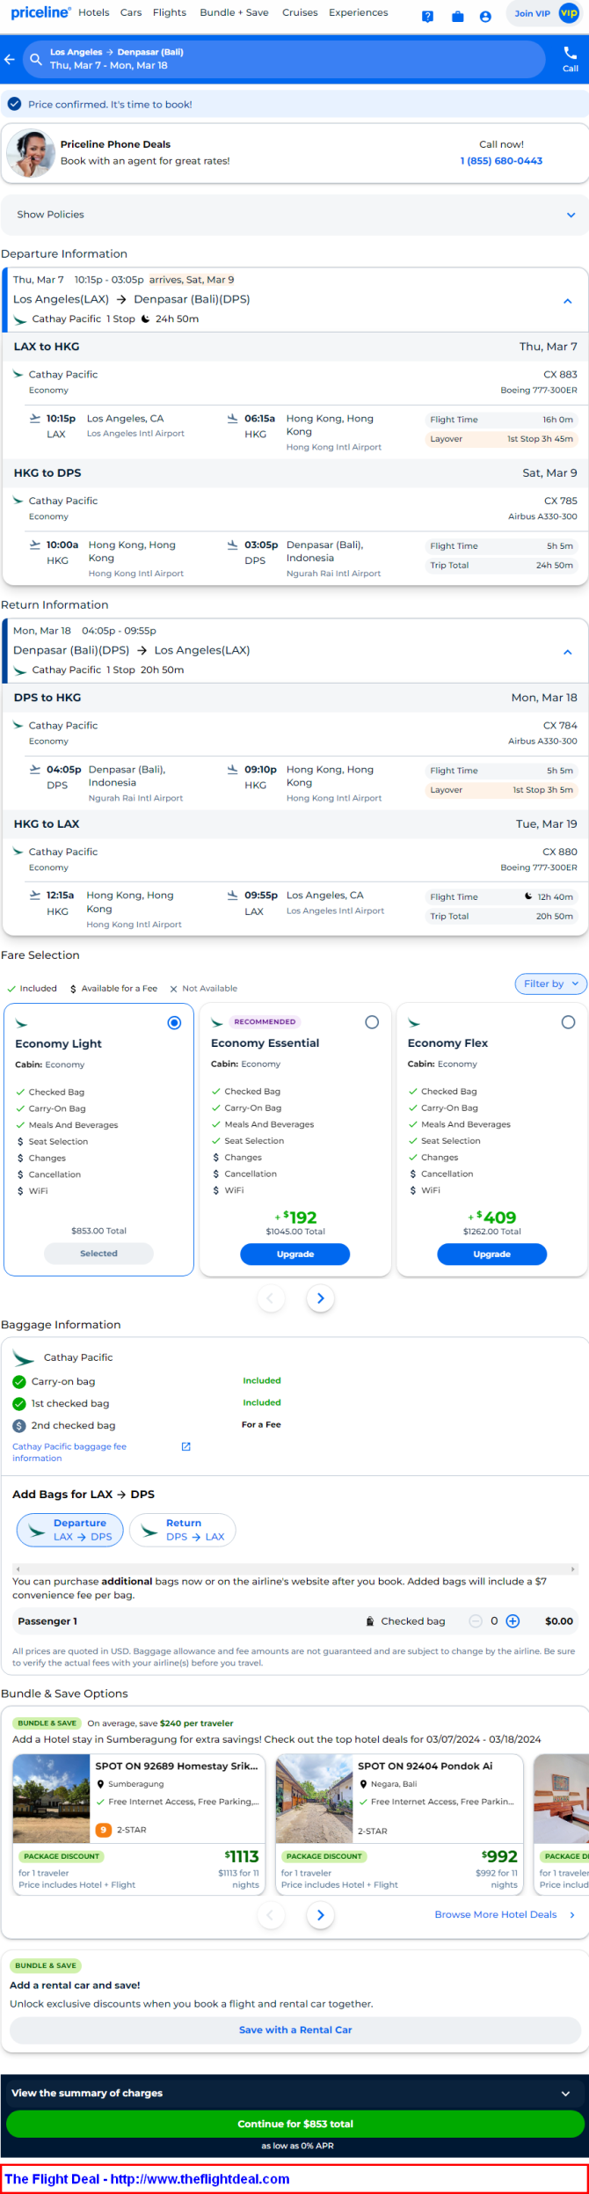Select Economy Light fare radio button
The width and height of the screenshot is (589, 2194).
(174, 1023)
